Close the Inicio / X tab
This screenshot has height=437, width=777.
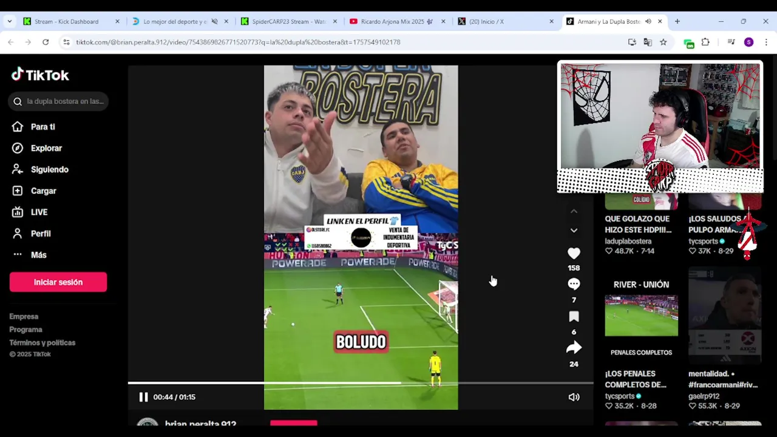551,21
